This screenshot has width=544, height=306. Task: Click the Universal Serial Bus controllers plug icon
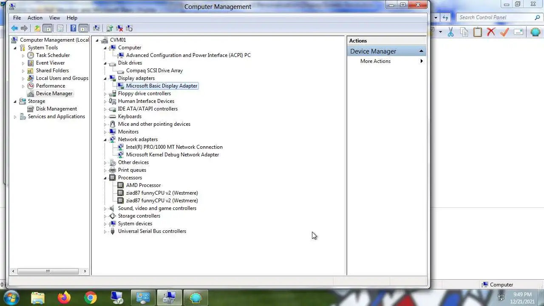112,231
